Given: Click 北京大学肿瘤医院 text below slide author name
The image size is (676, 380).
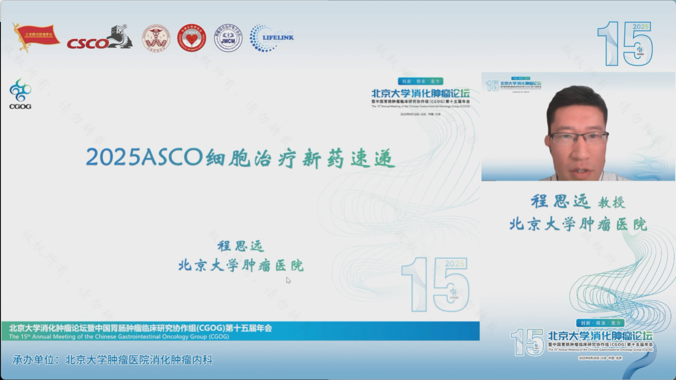Looking at the screenshot, I should coord(241,266).
